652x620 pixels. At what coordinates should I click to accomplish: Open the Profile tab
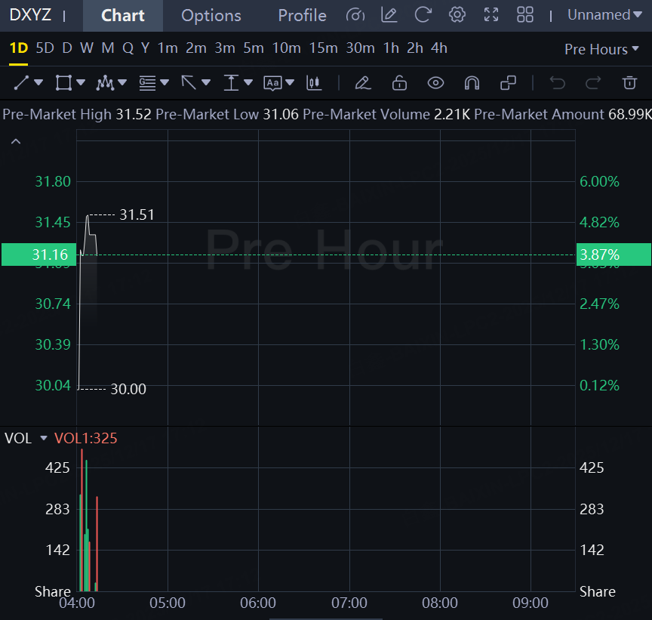click(x=302, y=15)
